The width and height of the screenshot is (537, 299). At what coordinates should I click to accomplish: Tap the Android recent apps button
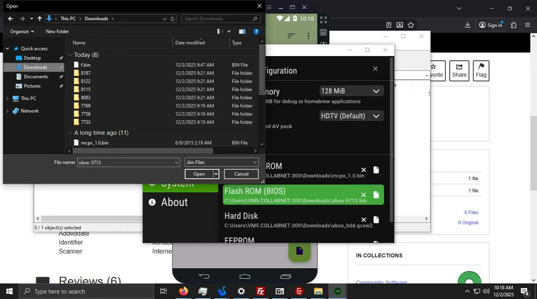tap(286, 276)
